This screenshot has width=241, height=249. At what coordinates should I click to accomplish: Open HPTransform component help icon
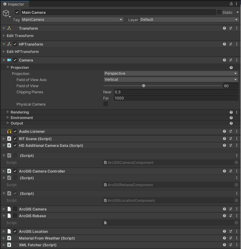[224, 44]
